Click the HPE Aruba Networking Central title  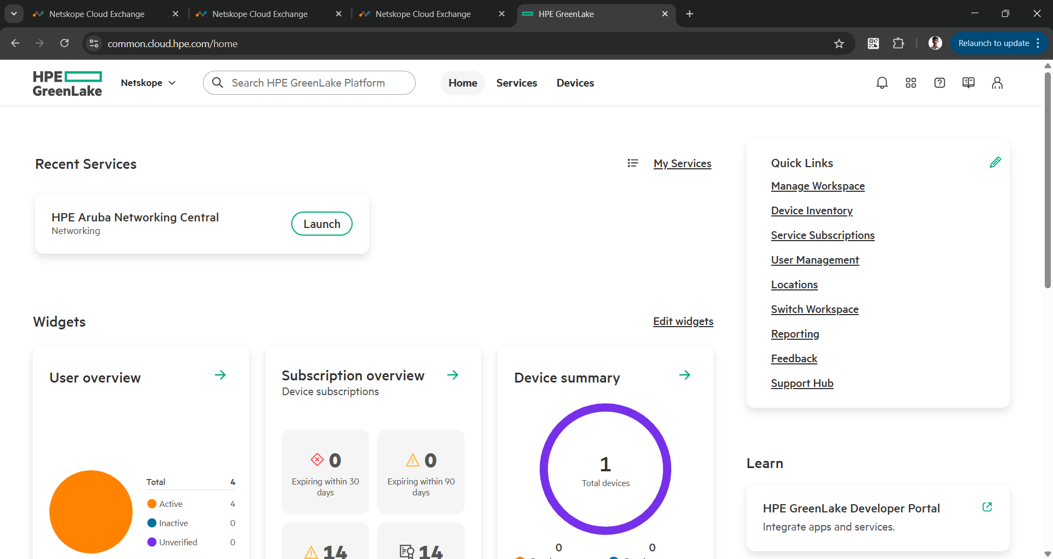pos(135,217)
